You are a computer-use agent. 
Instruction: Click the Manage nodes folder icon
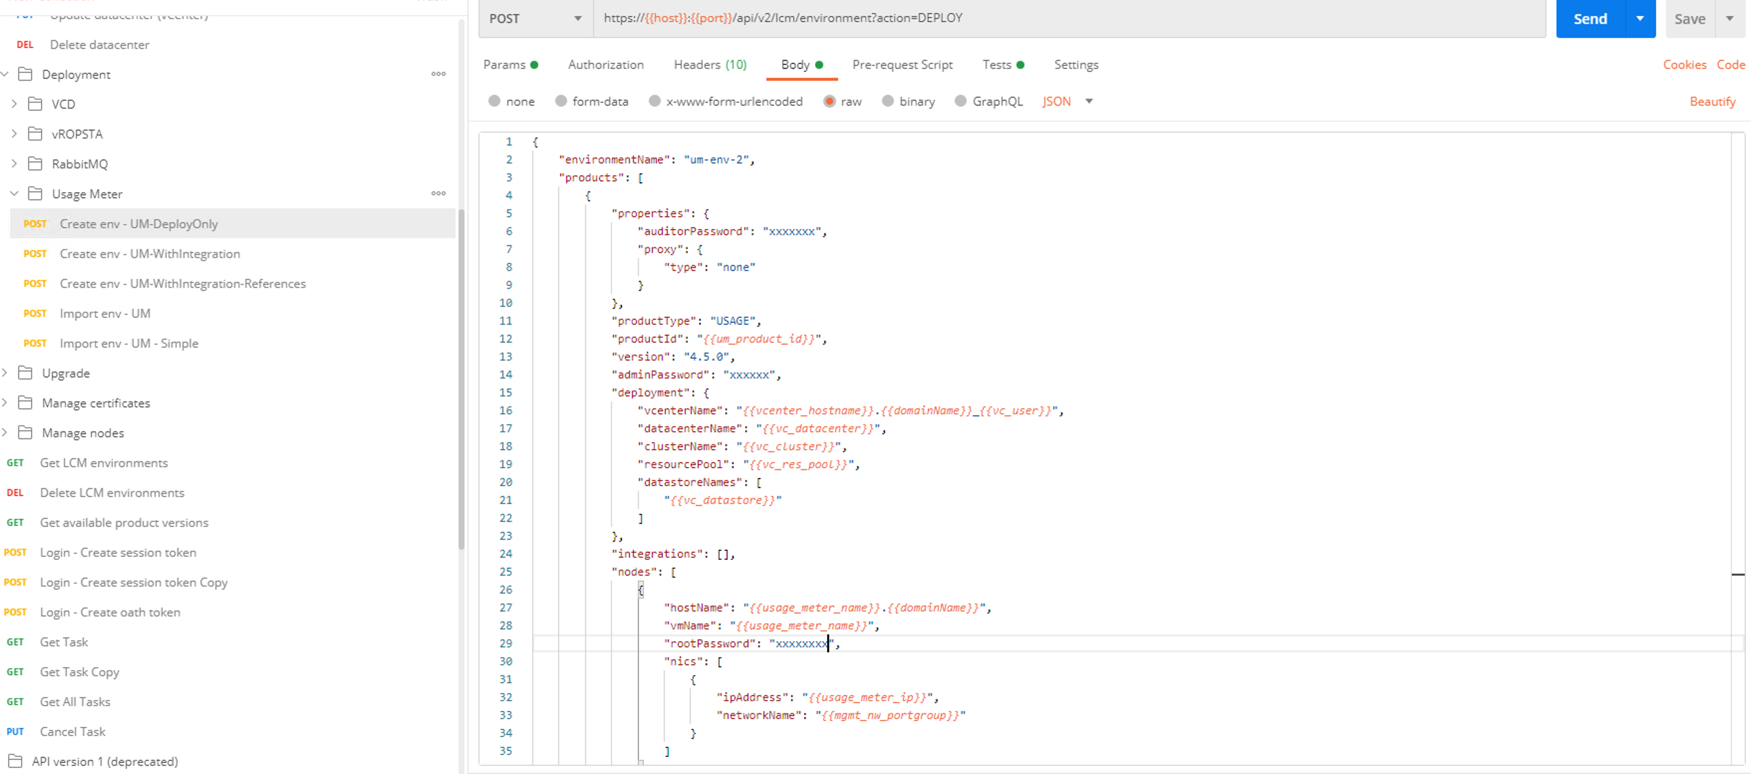[x=25, y=433]
